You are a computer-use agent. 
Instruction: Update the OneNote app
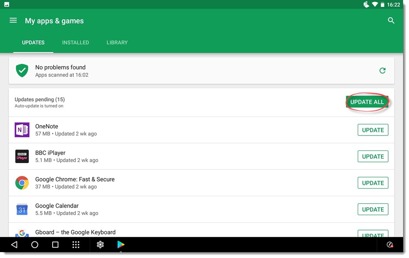[x=372, y=130]
